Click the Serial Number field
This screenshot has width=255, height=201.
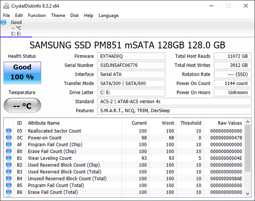point(131,65)
